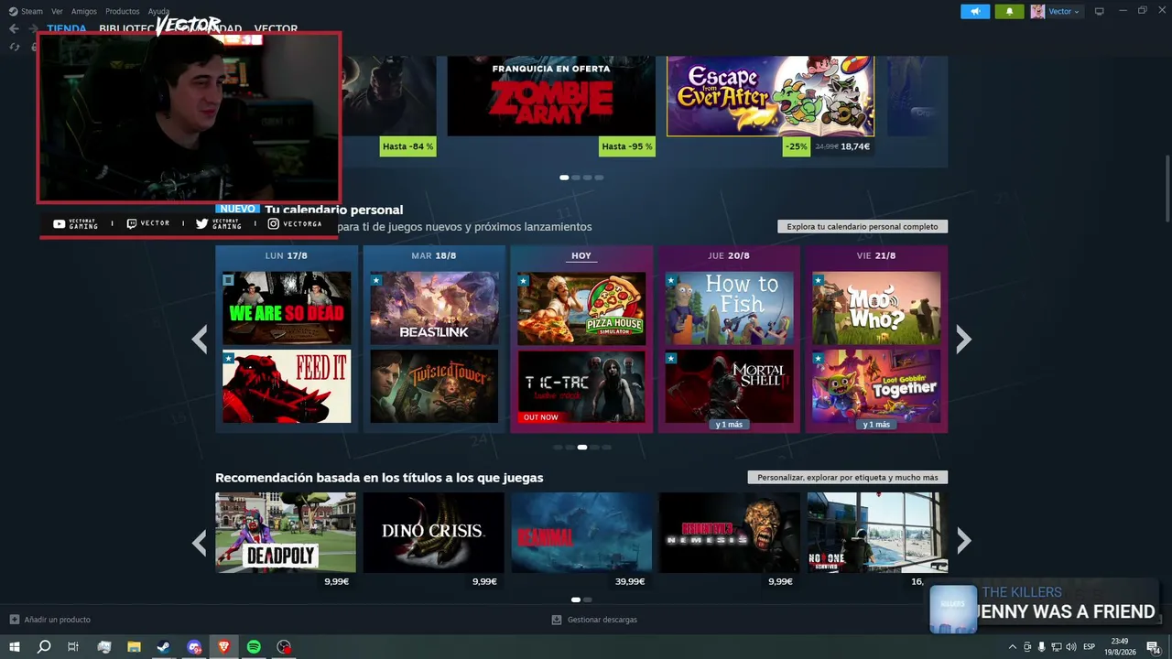Open Loot Gobblin' Together game card

point(876,386)
